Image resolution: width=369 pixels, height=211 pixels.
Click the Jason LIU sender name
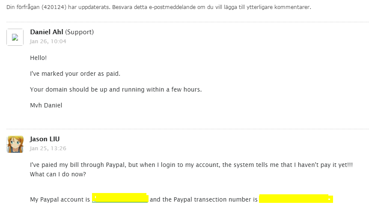pyautogui.click(x=45, y=139)
